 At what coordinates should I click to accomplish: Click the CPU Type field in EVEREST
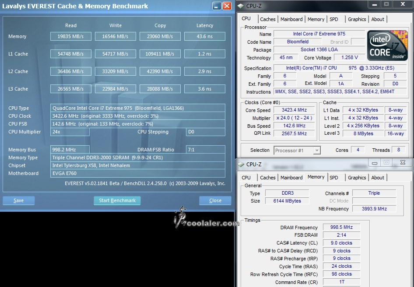pos(138,108)
